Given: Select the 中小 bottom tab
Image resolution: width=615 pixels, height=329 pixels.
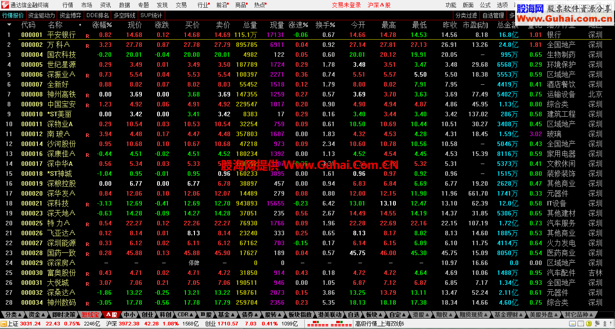Looking at the screenshot, I should click(128, 315).
